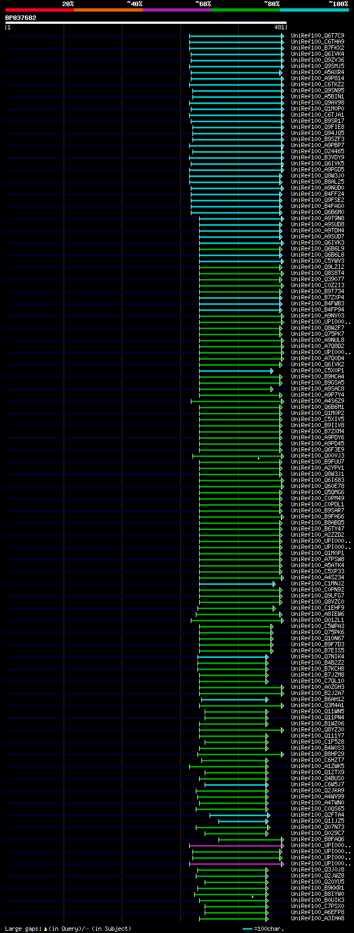Screen dimensions: 354x933
Task: Select the query name BP037682
Action: 21,18
